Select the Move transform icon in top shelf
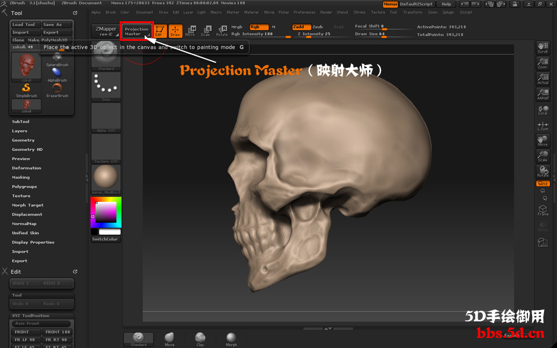Screen dimensions: 557x348 click(x=190, y=31)
